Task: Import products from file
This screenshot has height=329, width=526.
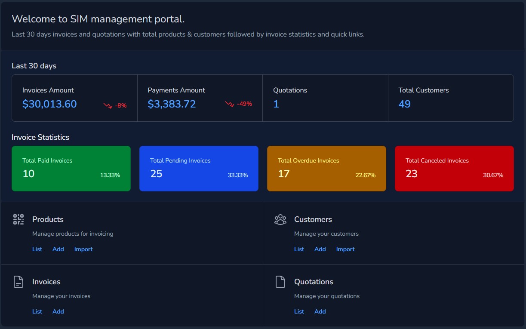Action: click(83, 249)
